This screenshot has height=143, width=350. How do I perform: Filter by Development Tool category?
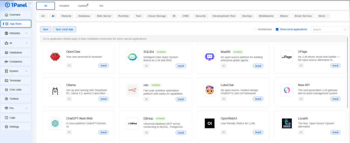coord(224,16)
